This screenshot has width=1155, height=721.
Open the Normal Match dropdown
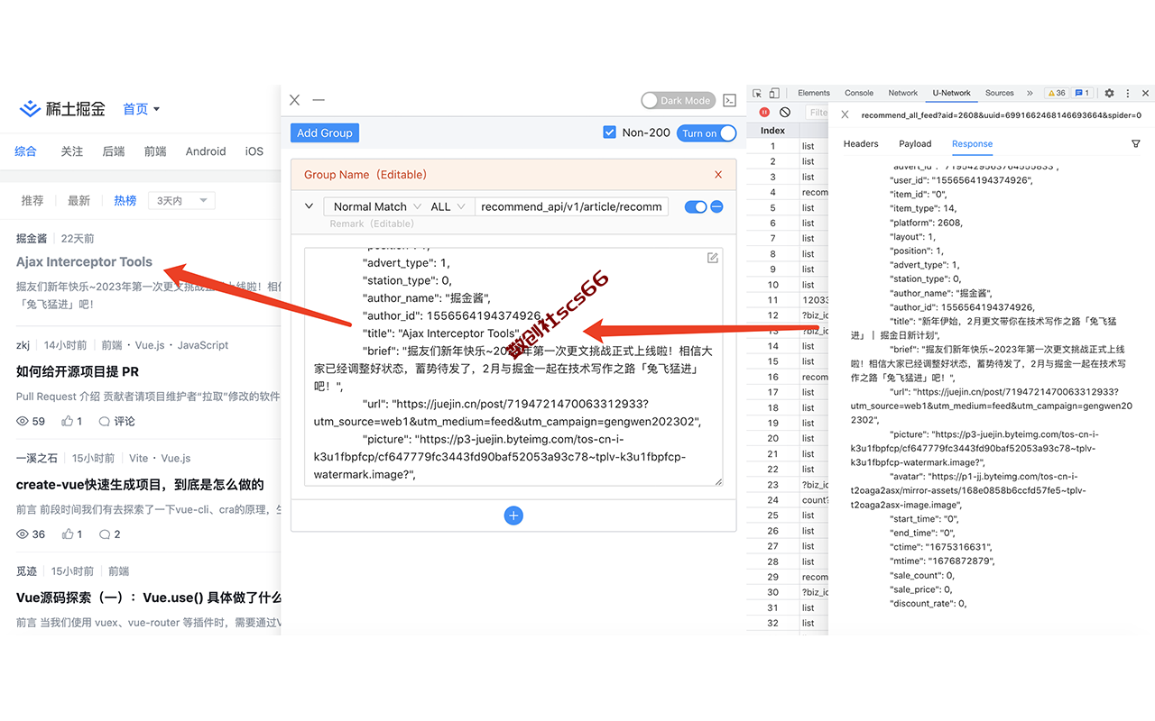click(377, 206)
